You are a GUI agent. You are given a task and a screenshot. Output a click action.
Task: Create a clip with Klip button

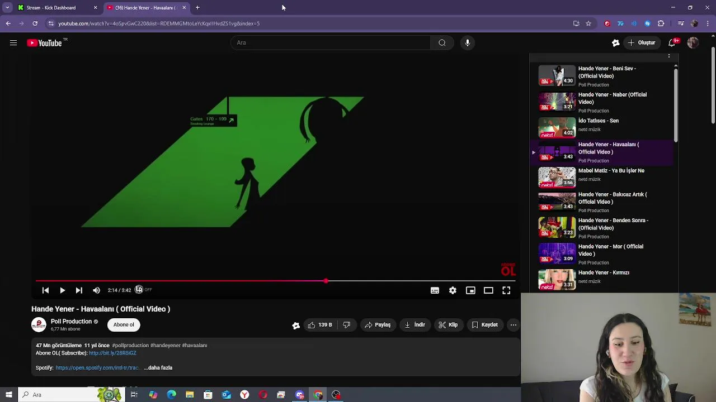coord(448,325)
